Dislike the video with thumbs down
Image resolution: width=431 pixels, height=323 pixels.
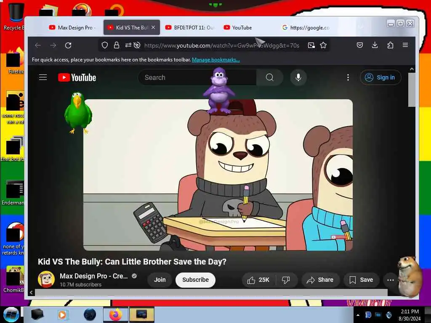pos(286,280)
